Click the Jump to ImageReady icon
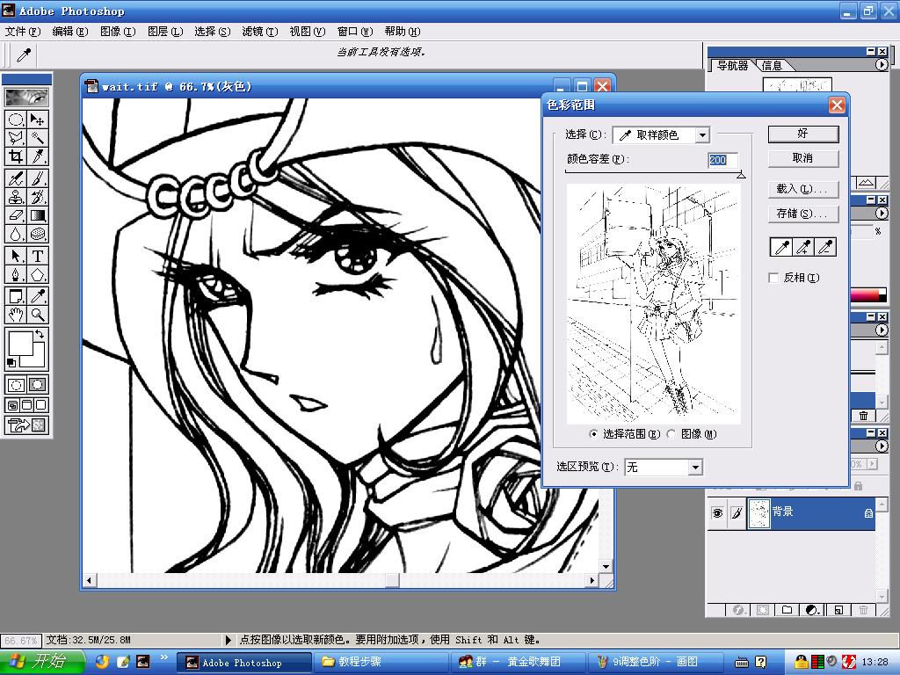Screen dimensions: 900x675 [x=26, y=425]
